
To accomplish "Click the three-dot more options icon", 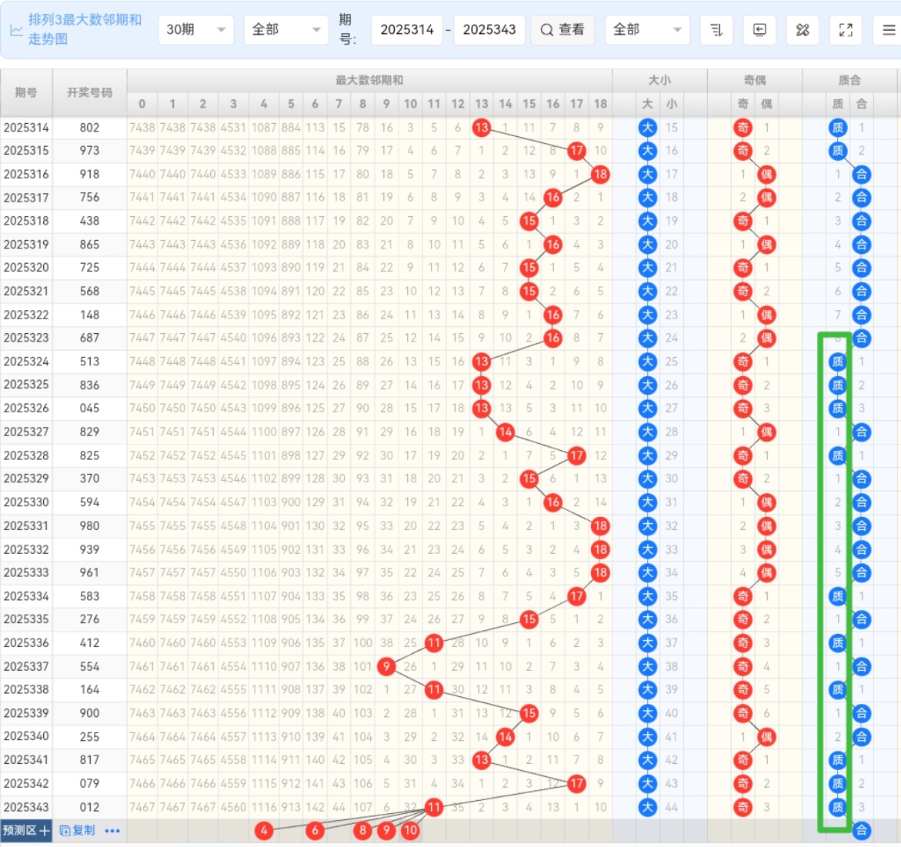I will coord(112,831).
